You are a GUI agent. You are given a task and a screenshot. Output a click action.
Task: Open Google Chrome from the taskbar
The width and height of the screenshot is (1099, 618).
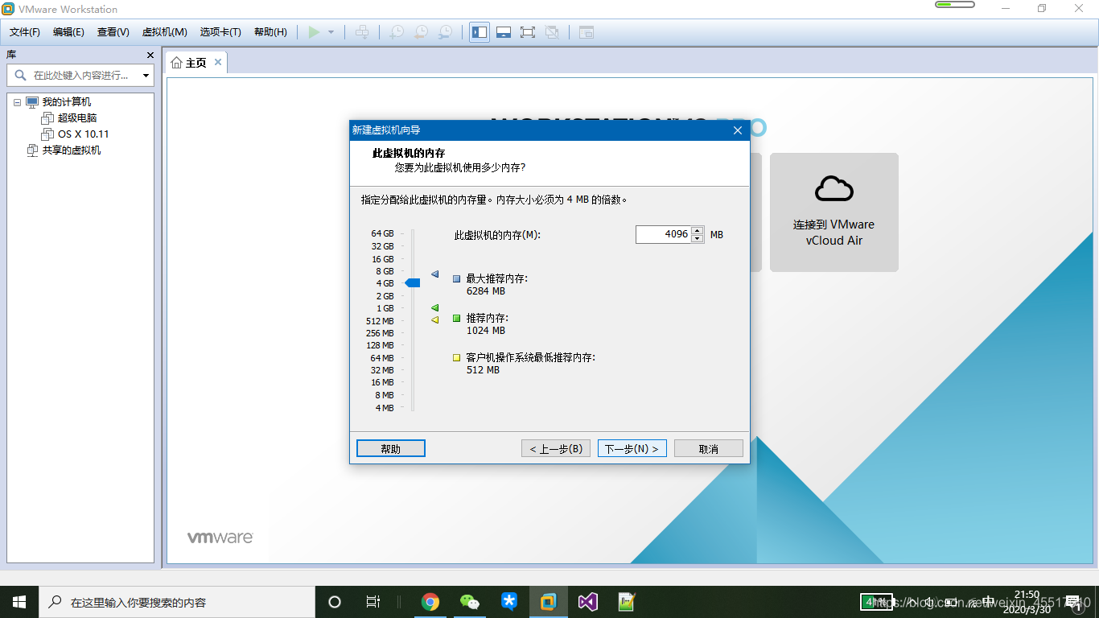[x=430, y=602]
